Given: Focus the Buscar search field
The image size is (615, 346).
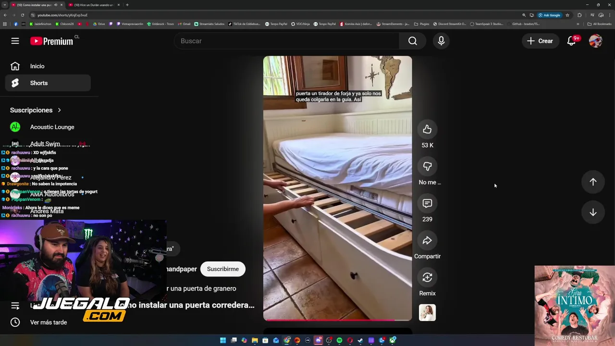Looking at the screenshot, I should click(x=287, y=41).
